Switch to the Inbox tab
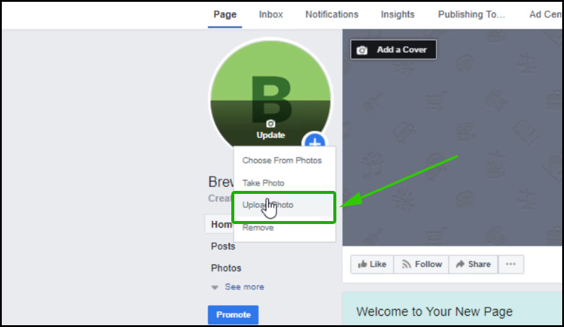 271,14
